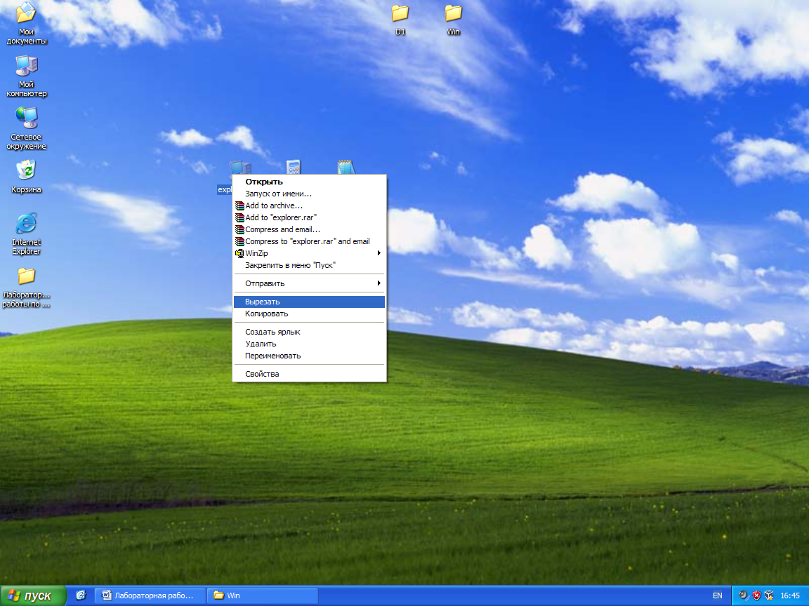Select the Лаборатор... работы по folder icon
This screenshot has width=809, height=606.
(26, 287)
